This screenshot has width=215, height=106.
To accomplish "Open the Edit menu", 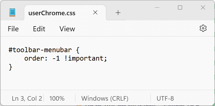I will (39, 29).
